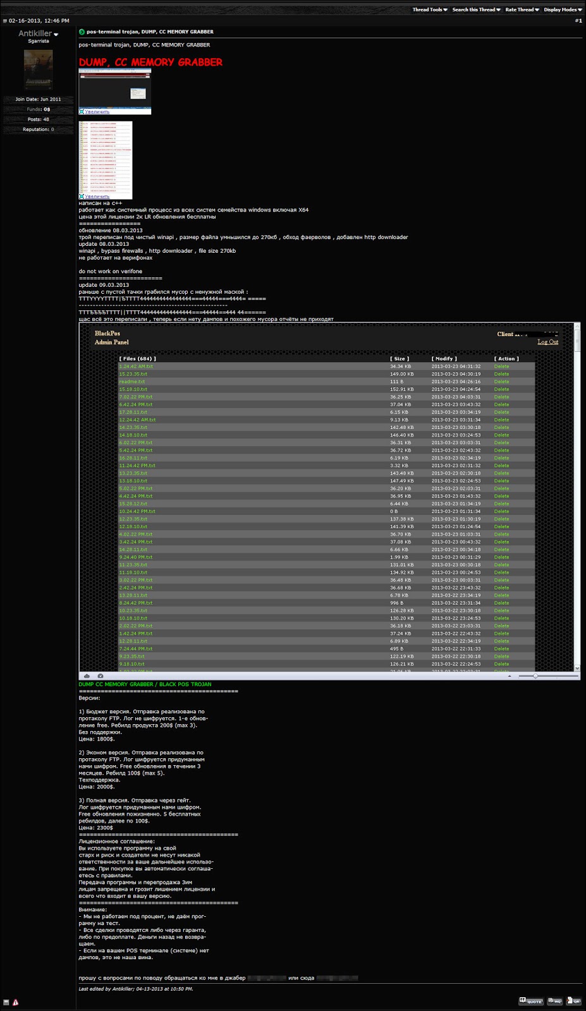Open file 12.24.42 AM.txt
The width and height of the screenshot is (586, 1011).
point(137,420)
